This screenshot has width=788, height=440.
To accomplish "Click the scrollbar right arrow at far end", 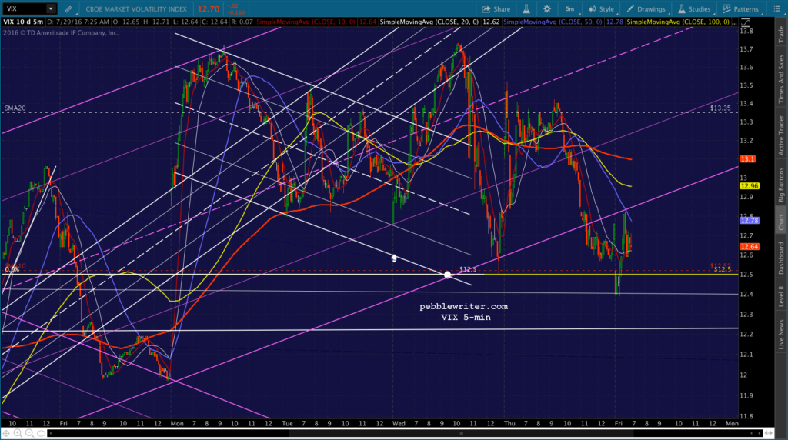I will pos(760,433).
